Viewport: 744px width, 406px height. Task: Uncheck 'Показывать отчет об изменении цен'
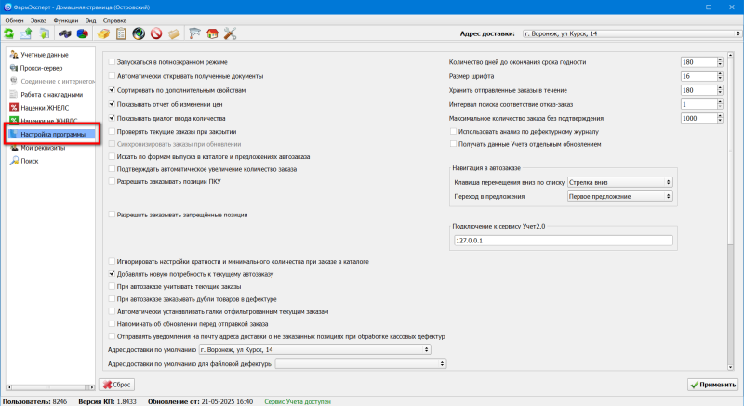tap(113, 104)
